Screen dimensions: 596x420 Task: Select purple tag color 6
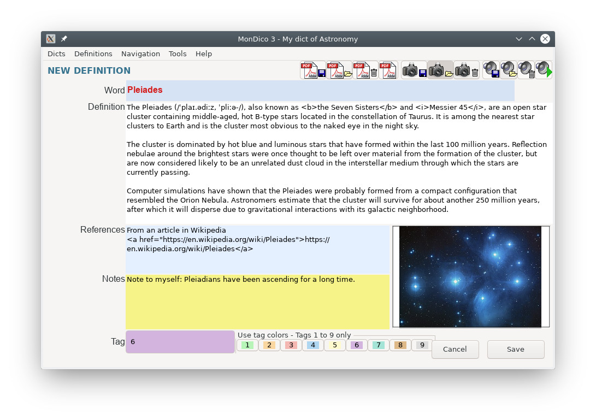[x=357, y=345]
